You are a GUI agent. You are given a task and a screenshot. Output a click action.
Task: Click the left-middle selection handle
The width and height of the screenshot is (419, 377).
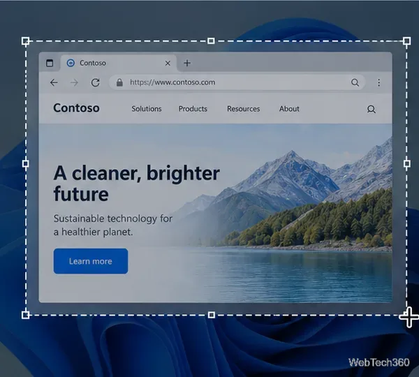[x=25, y=163]
